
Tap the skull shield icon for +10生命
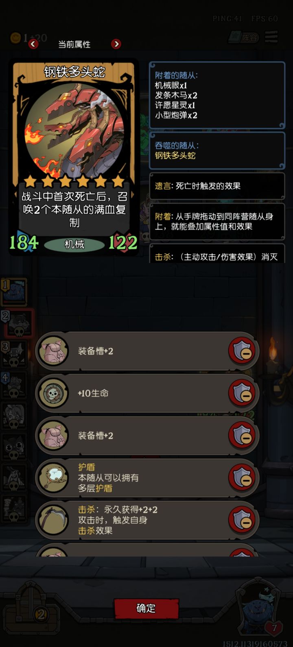tap(53, 393)
